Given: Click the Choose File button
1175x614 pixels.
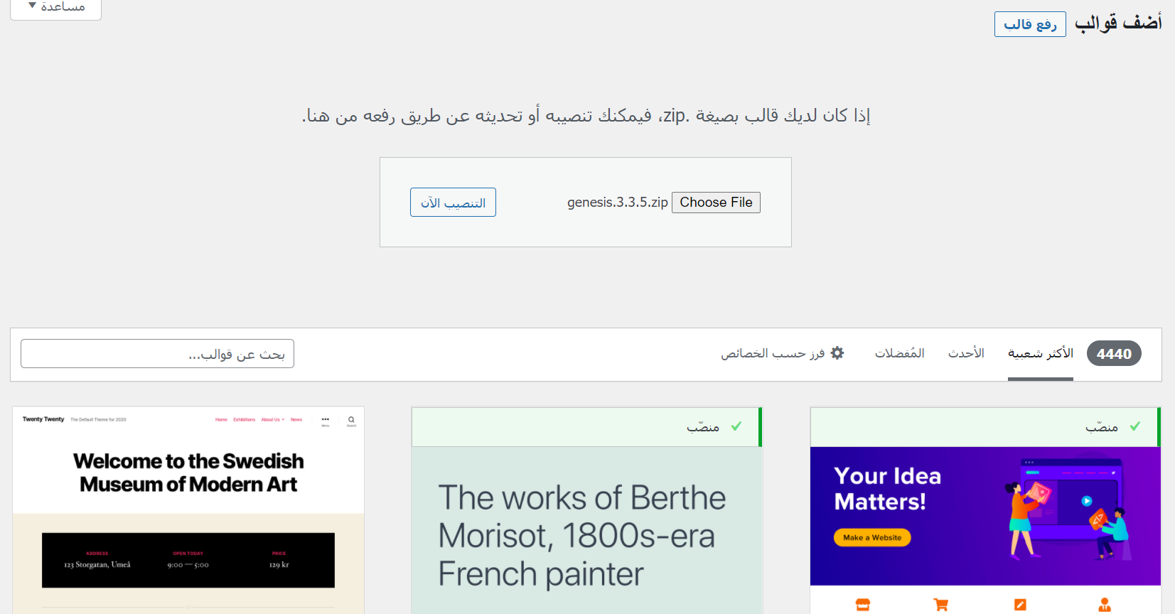Looking at the screenshot, I should tap(716, 203).
